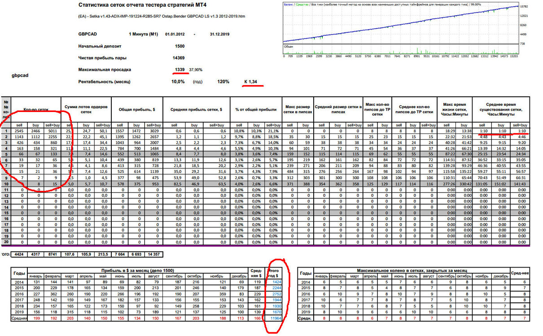Click the 'K 1,34' coefficient cell
Image resolution: width=543 pixels, height=336 pixels.
[x=250, y=82]
